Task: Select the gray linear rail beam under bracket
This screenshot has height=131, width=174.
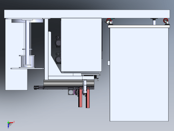Action: (x=69, y=83)
